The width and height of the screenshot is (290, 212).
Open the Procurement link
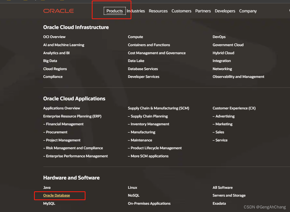click(55, 132)
